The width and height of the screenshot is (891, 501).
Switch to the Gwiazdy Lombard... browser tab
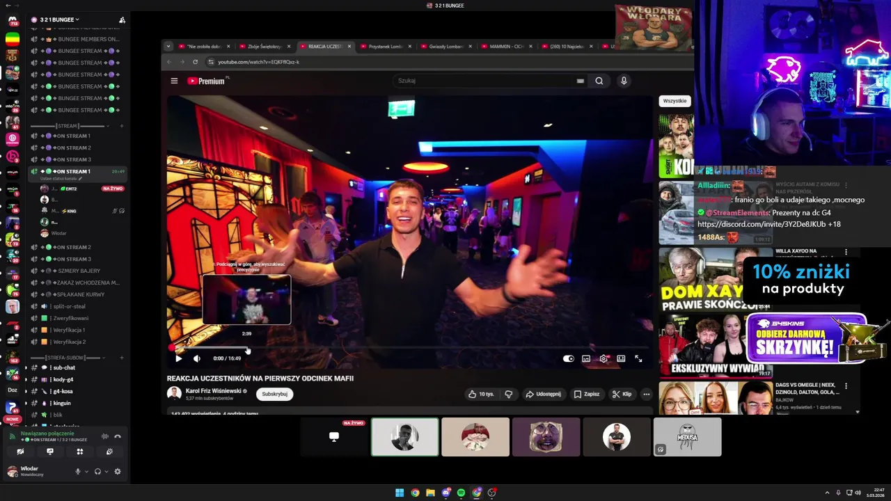pos(445,47)
